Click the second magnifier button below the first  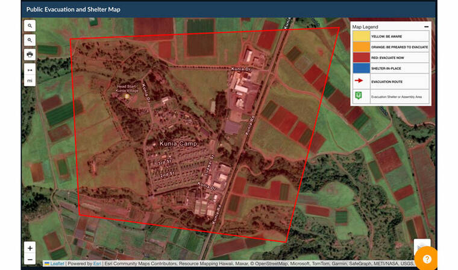30,40
